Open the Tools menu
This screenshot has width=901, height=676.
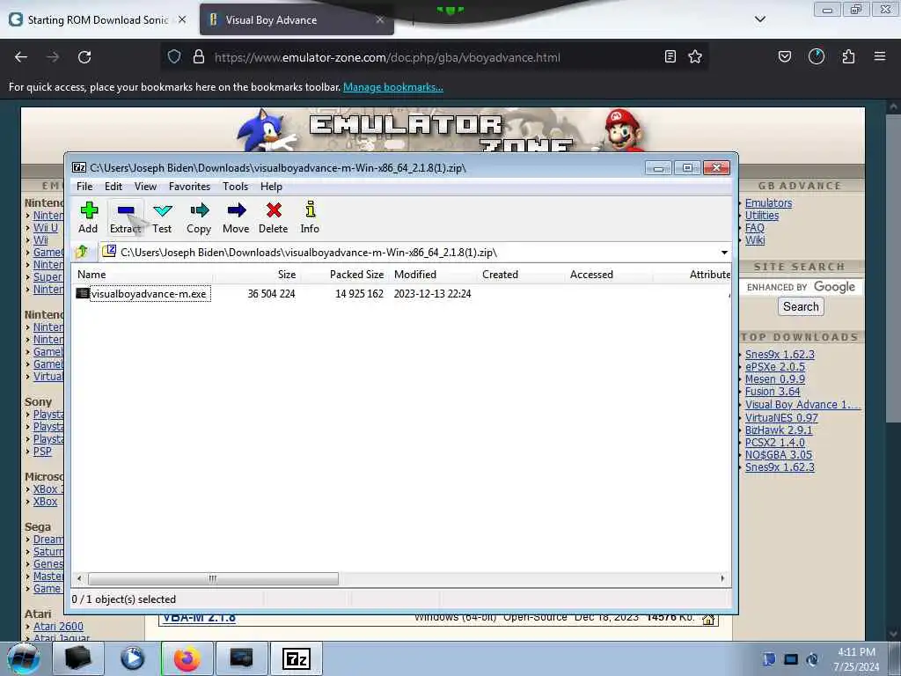point(236,187)
